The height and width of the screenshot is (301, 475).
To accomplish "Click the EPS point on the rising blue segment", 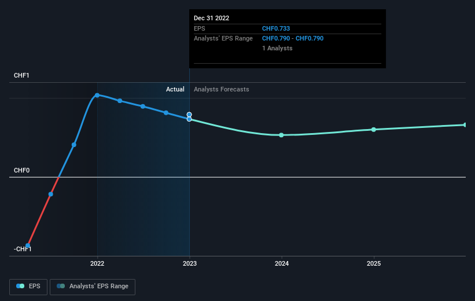I will [x=74, y=145].
